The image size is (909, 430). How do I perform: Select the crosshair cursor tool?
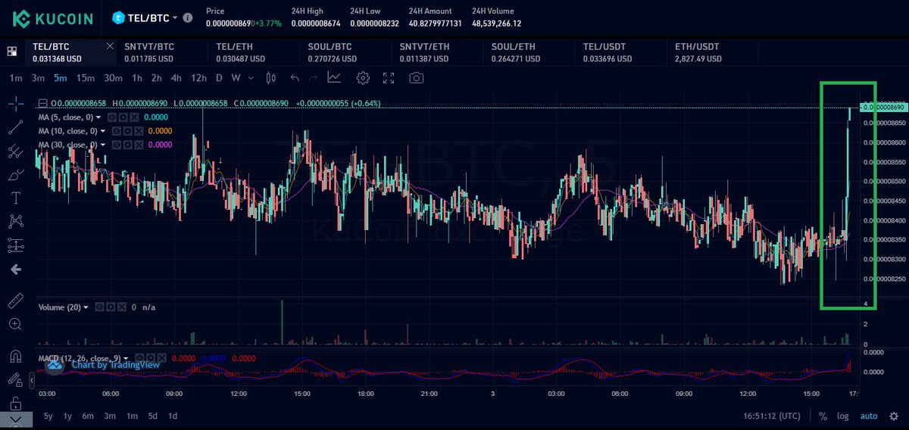coord(15,103)
